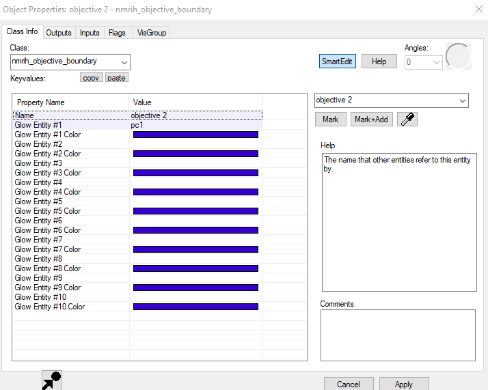The image size is (488, 390).
Task: Open the Angles dropdown
Action: click(x=423, y=63)
